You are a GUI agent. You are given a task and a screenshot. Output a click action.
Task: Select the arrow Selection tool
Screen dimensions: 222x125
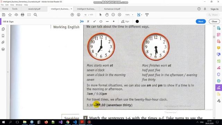coord(101,15)
